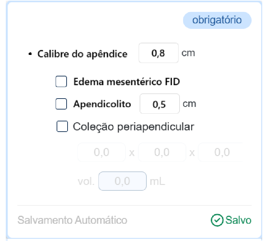Click the "vol." label
This screenshot has width=268, height=244.
pyautogui.click(x=86, y=182)
